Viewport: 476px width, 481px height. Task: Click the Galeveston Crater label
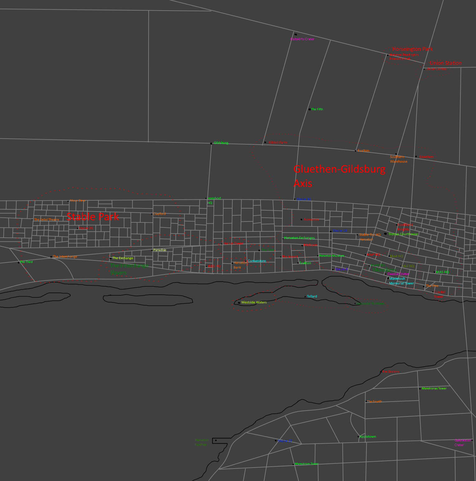[463, 443]
